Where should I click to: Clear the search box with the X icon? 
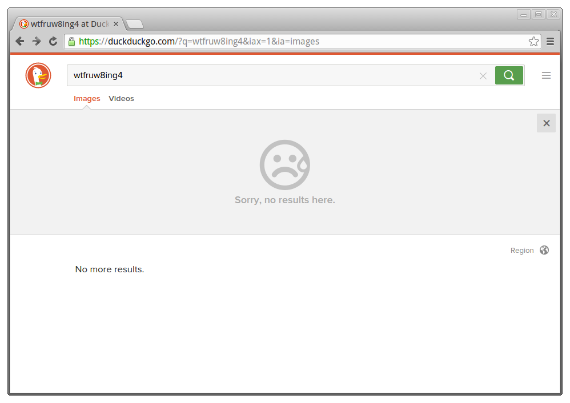(483, 76)
